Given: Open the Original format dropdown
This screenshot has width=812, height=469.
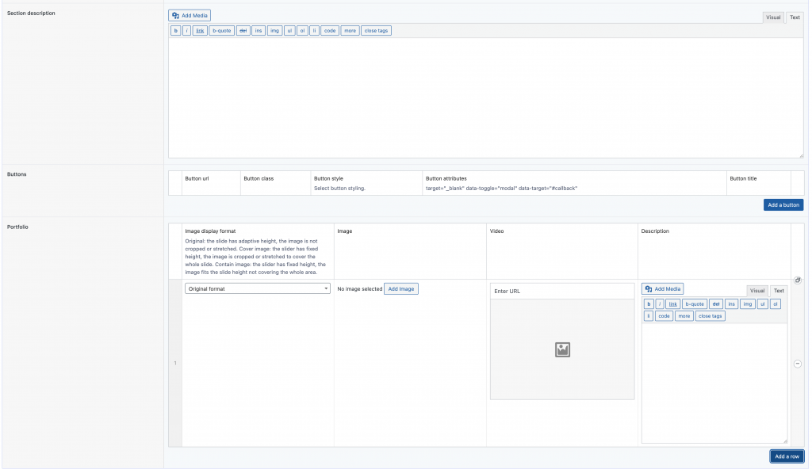Looking at the screenshot, I should click(x=258, y=289).
